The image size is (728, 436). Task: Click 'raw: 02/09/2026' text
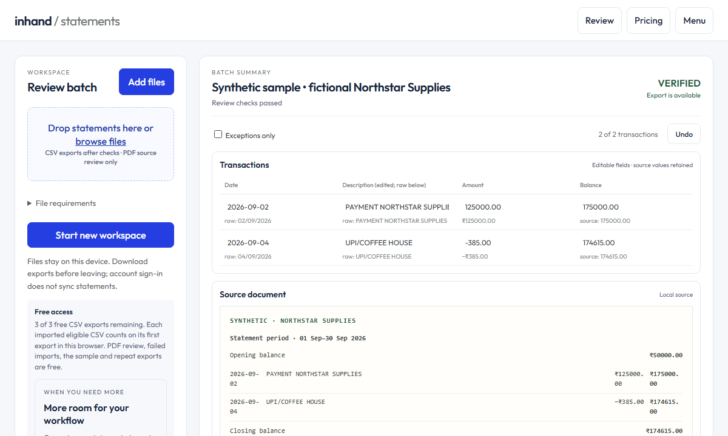point(248,221)
